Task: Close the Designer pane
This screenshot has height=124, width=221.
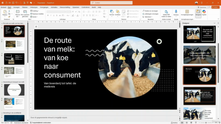Action: [218, 23]
